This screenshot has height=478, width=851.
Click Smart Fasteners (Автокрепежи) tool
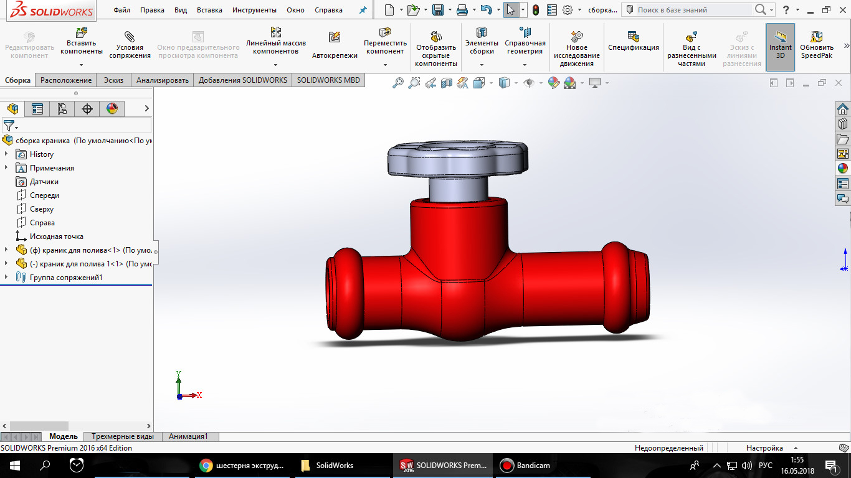(x=335, y=45)
